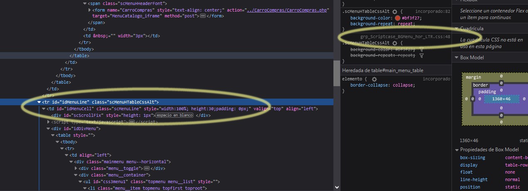Click the line-height property row

coord(494,180)
